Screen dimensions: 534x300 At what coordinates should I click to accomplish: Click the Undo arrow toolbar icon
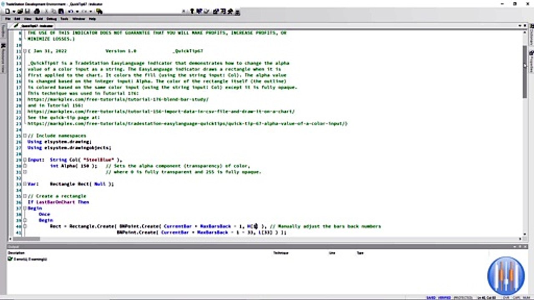tap(70, 11)
